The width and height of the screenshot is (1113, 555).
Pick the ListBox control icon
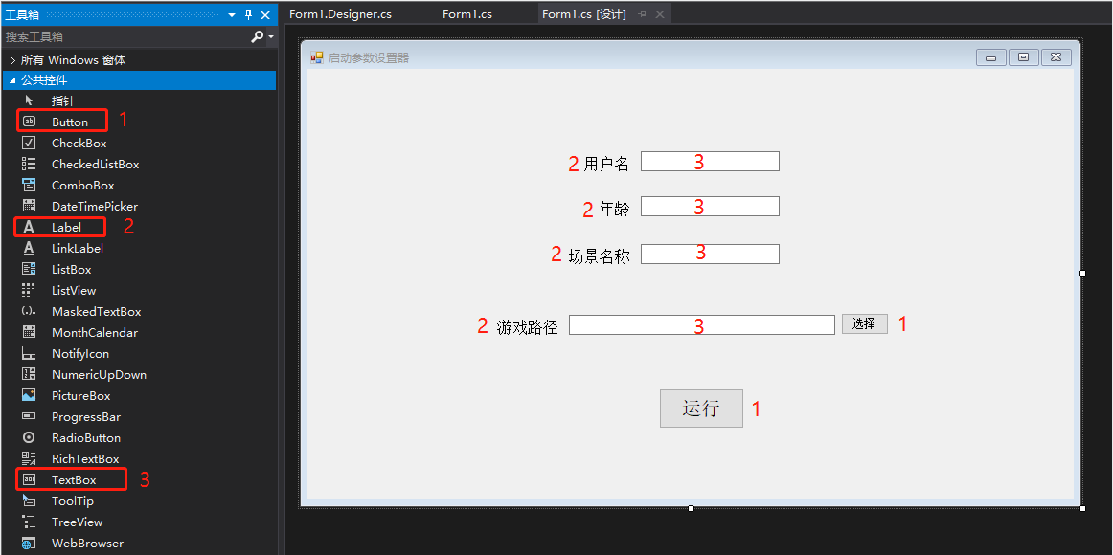29,269
